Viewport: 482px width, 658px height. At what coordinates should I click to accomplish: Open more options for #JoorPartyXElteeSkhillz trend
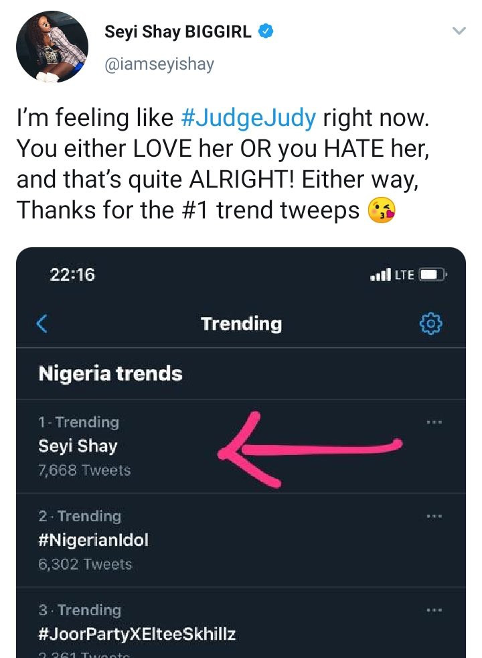(434, 610)
